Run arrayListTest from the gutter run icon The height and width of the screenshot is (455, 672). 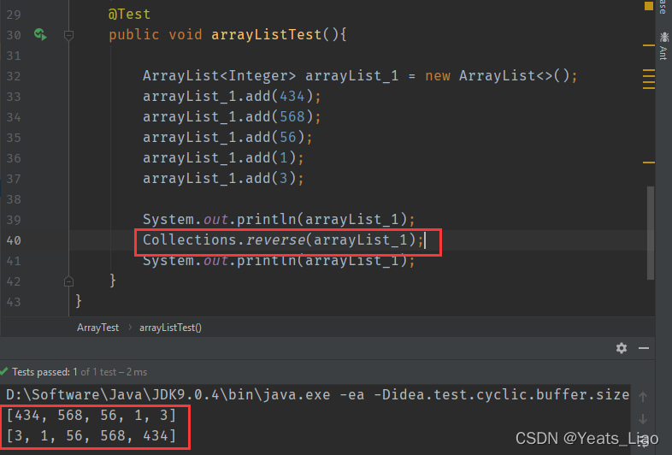click(40, 34)
